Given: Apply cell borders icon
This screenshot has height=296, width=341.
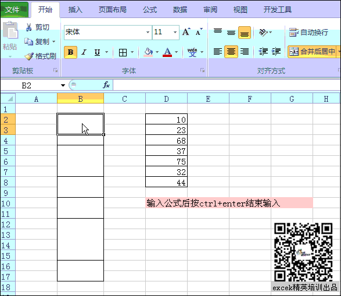Looking at the screenshot, I should point(123,52).
